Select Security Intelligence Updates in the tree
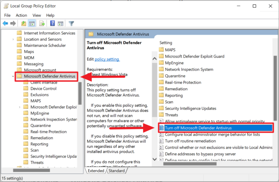 pyautogui.click(x=54, y=156)
